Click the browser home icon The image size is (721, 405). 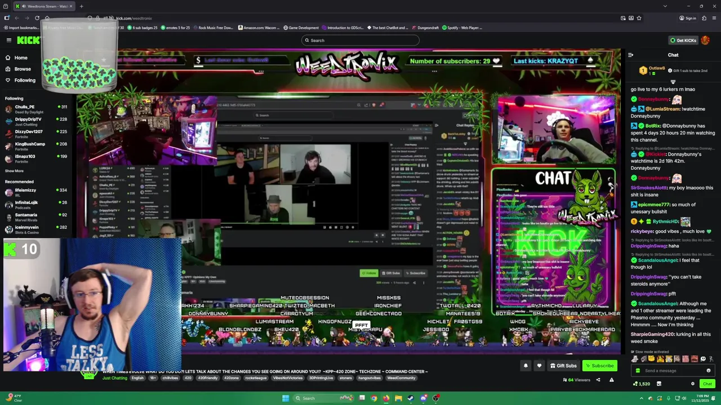tap(47, 18)
